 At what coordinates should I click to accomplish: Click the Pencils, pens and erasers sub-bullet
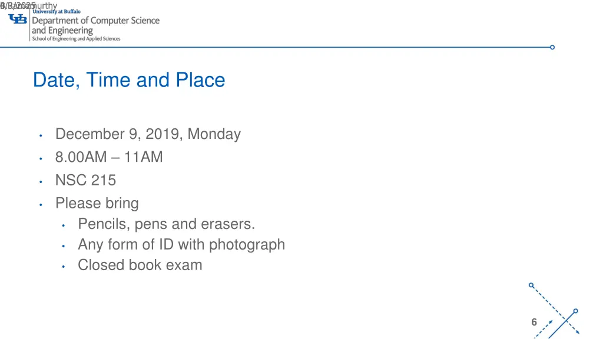click(x=167, y=224)
